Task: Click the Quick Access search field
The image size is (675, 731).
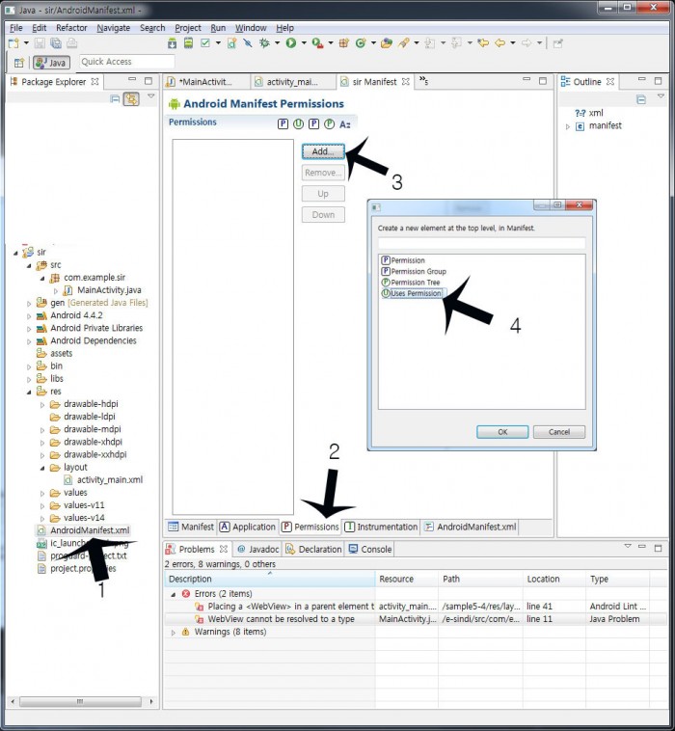Action: (x=125, y=62)
